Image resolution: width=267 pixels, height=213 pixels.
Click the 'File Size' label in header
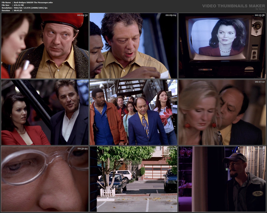click(x=6, y=5)
